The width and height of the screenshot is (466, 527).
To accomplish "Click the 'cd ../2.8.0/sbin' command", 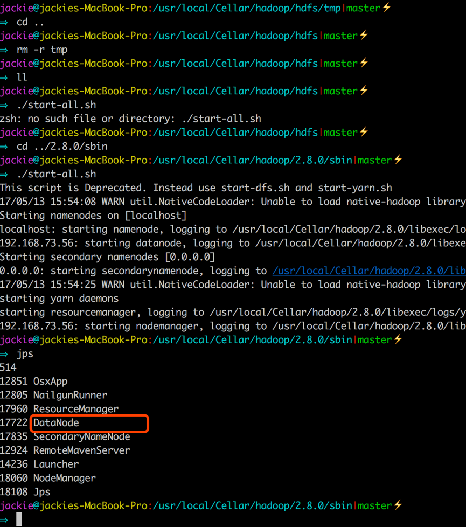I will [x=62, y=147].
